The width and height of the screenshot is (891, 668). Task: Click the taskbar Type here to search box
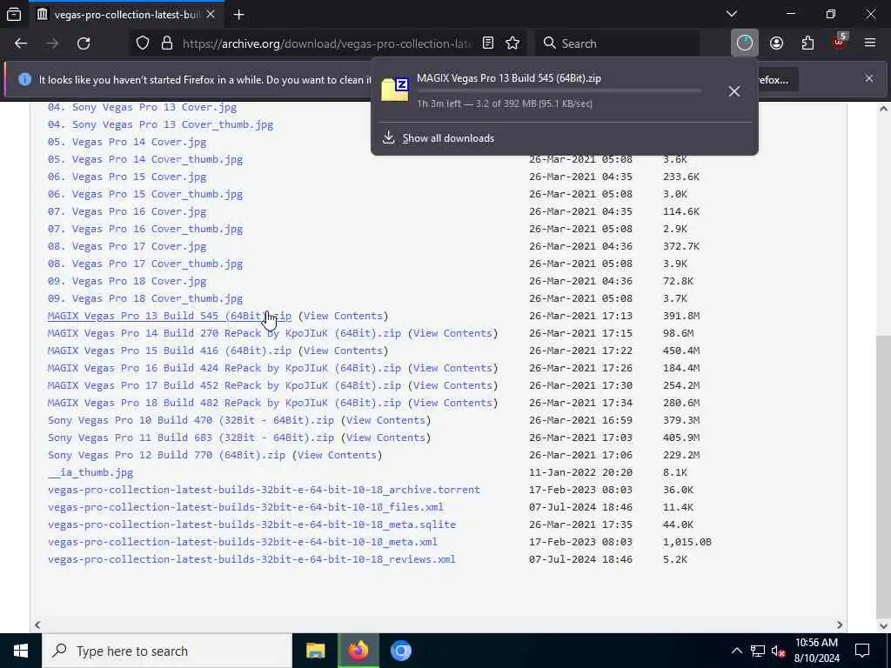click(x=167, y=651)
